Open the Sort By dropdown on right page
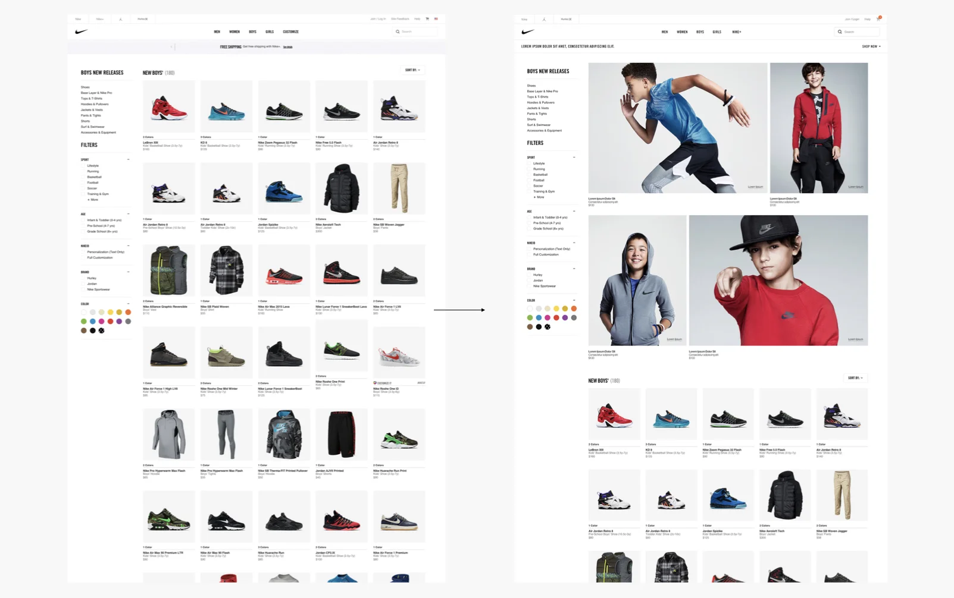 tap(856, 378)
